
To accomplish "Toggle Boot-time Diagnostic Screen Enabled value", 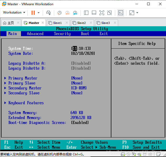I will click(80, 123).
